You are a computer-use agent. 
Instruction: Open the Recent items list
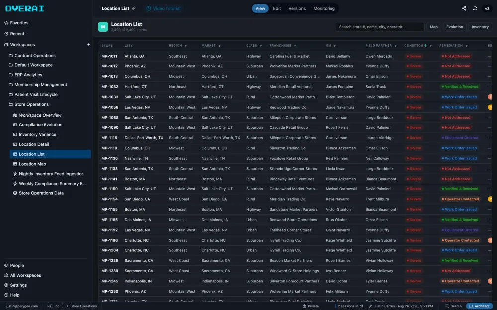click(x=14, y=34)
